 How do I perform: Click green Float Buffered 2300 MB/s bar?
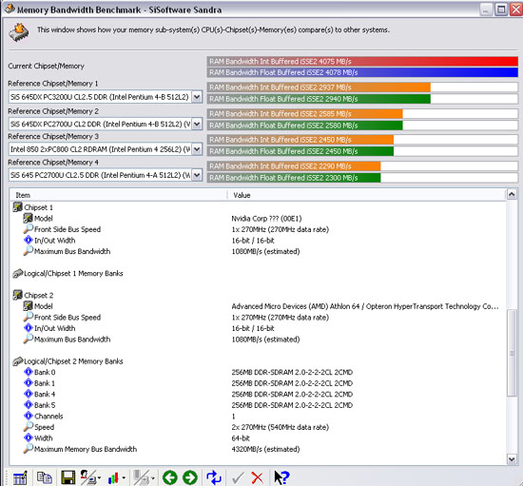click(x=294, y=178)
